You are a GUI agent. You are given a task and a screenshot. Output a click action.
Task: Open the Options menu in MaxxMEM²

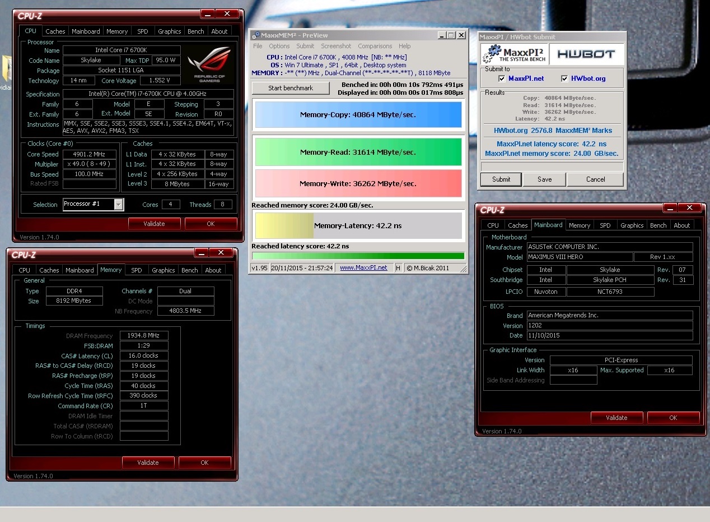279,46
